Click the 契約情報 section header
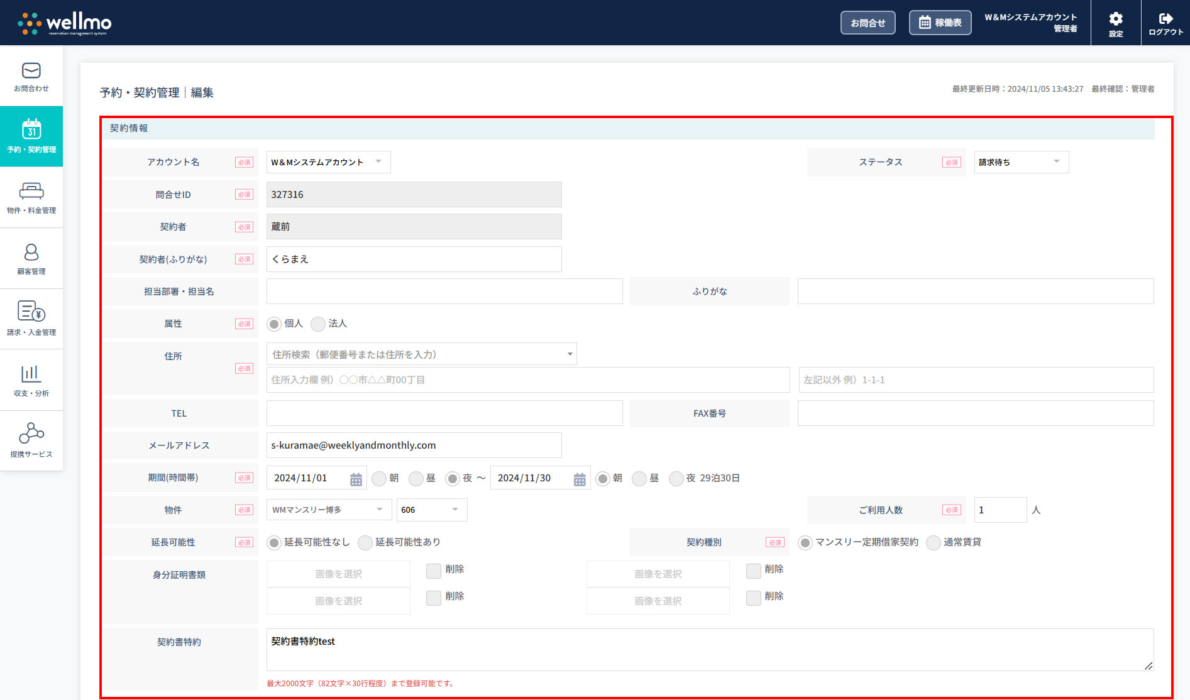 coord(629,128)
